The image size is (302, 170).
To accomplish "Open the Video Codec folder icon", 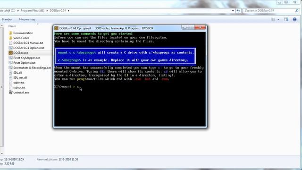I will (10, 38).
